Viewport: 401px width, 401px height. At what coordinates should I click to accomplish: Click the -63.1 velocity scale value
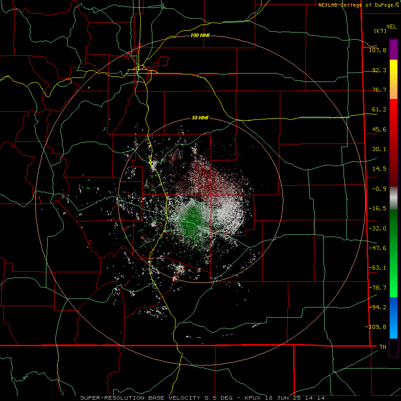[x=377, y=268]
